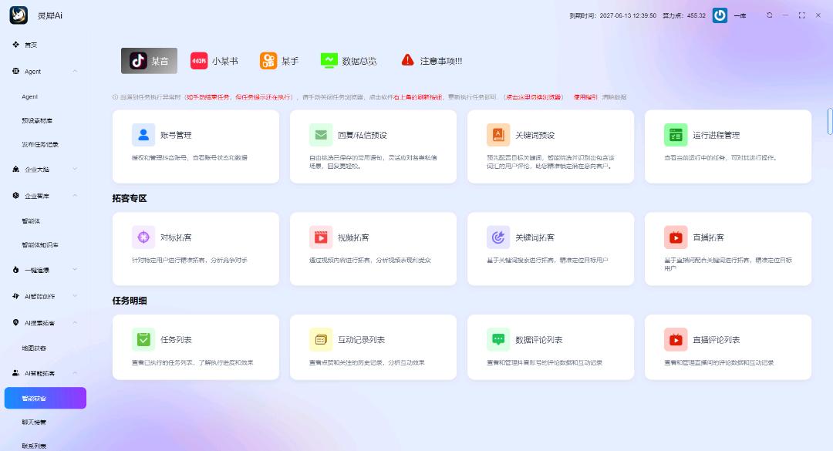Click the 关键词预设 orange document icon

498,135
